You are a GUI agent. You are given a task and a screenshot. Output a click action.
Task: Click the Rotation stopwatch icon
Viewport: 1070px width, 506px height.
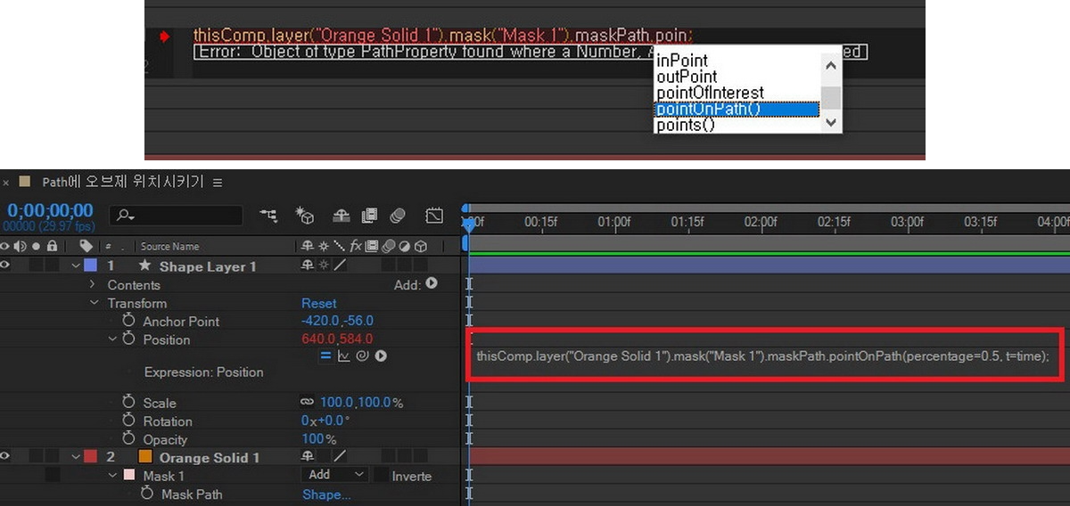click(128, 420)
